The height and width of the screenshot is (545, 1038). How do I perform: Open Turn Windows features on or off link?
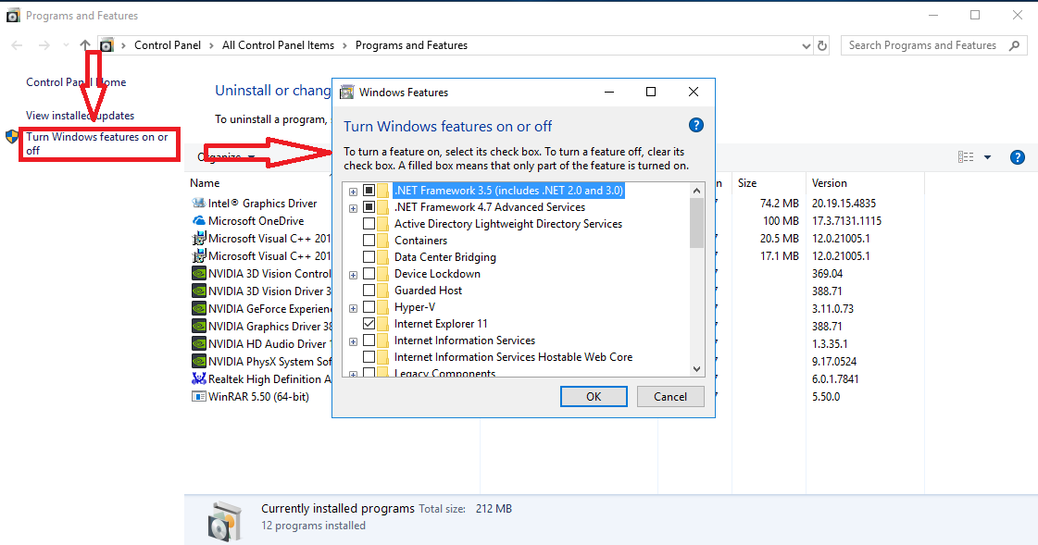98,143
